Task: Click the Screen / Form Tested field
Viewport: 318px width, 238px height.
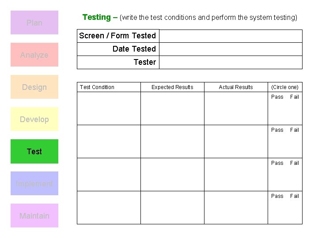Action: click(230, 36)
